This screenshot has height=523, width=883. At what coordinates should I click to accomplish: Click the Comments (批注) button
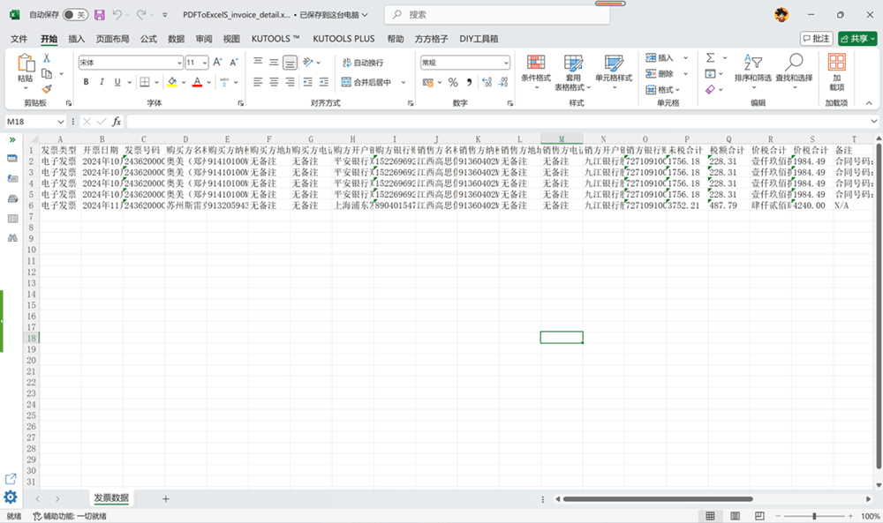tap(817, 38)
